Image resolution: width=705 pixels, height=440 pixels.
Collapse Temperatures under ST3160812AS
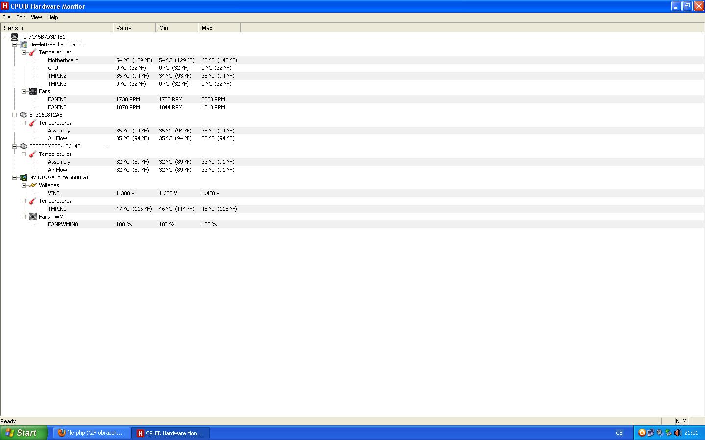pos(23,123)
